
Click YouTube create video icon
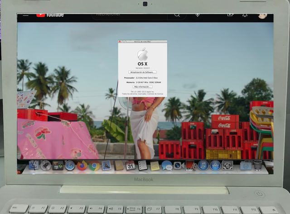[x=230, y=14]
